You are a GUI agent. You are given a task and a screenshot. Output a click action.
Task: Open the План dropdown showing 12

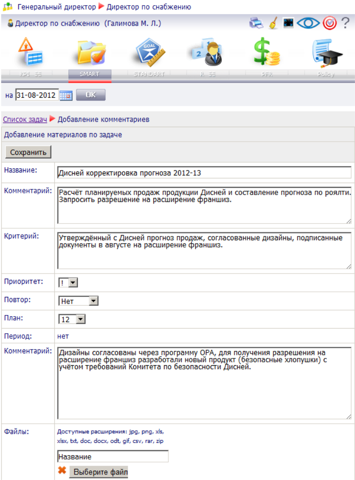(72, 320)
